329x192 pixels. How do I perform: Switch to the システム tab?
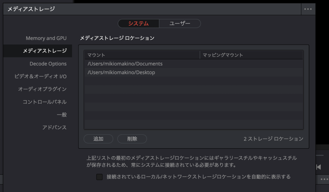pyautogui.click(x=138, y=23)
